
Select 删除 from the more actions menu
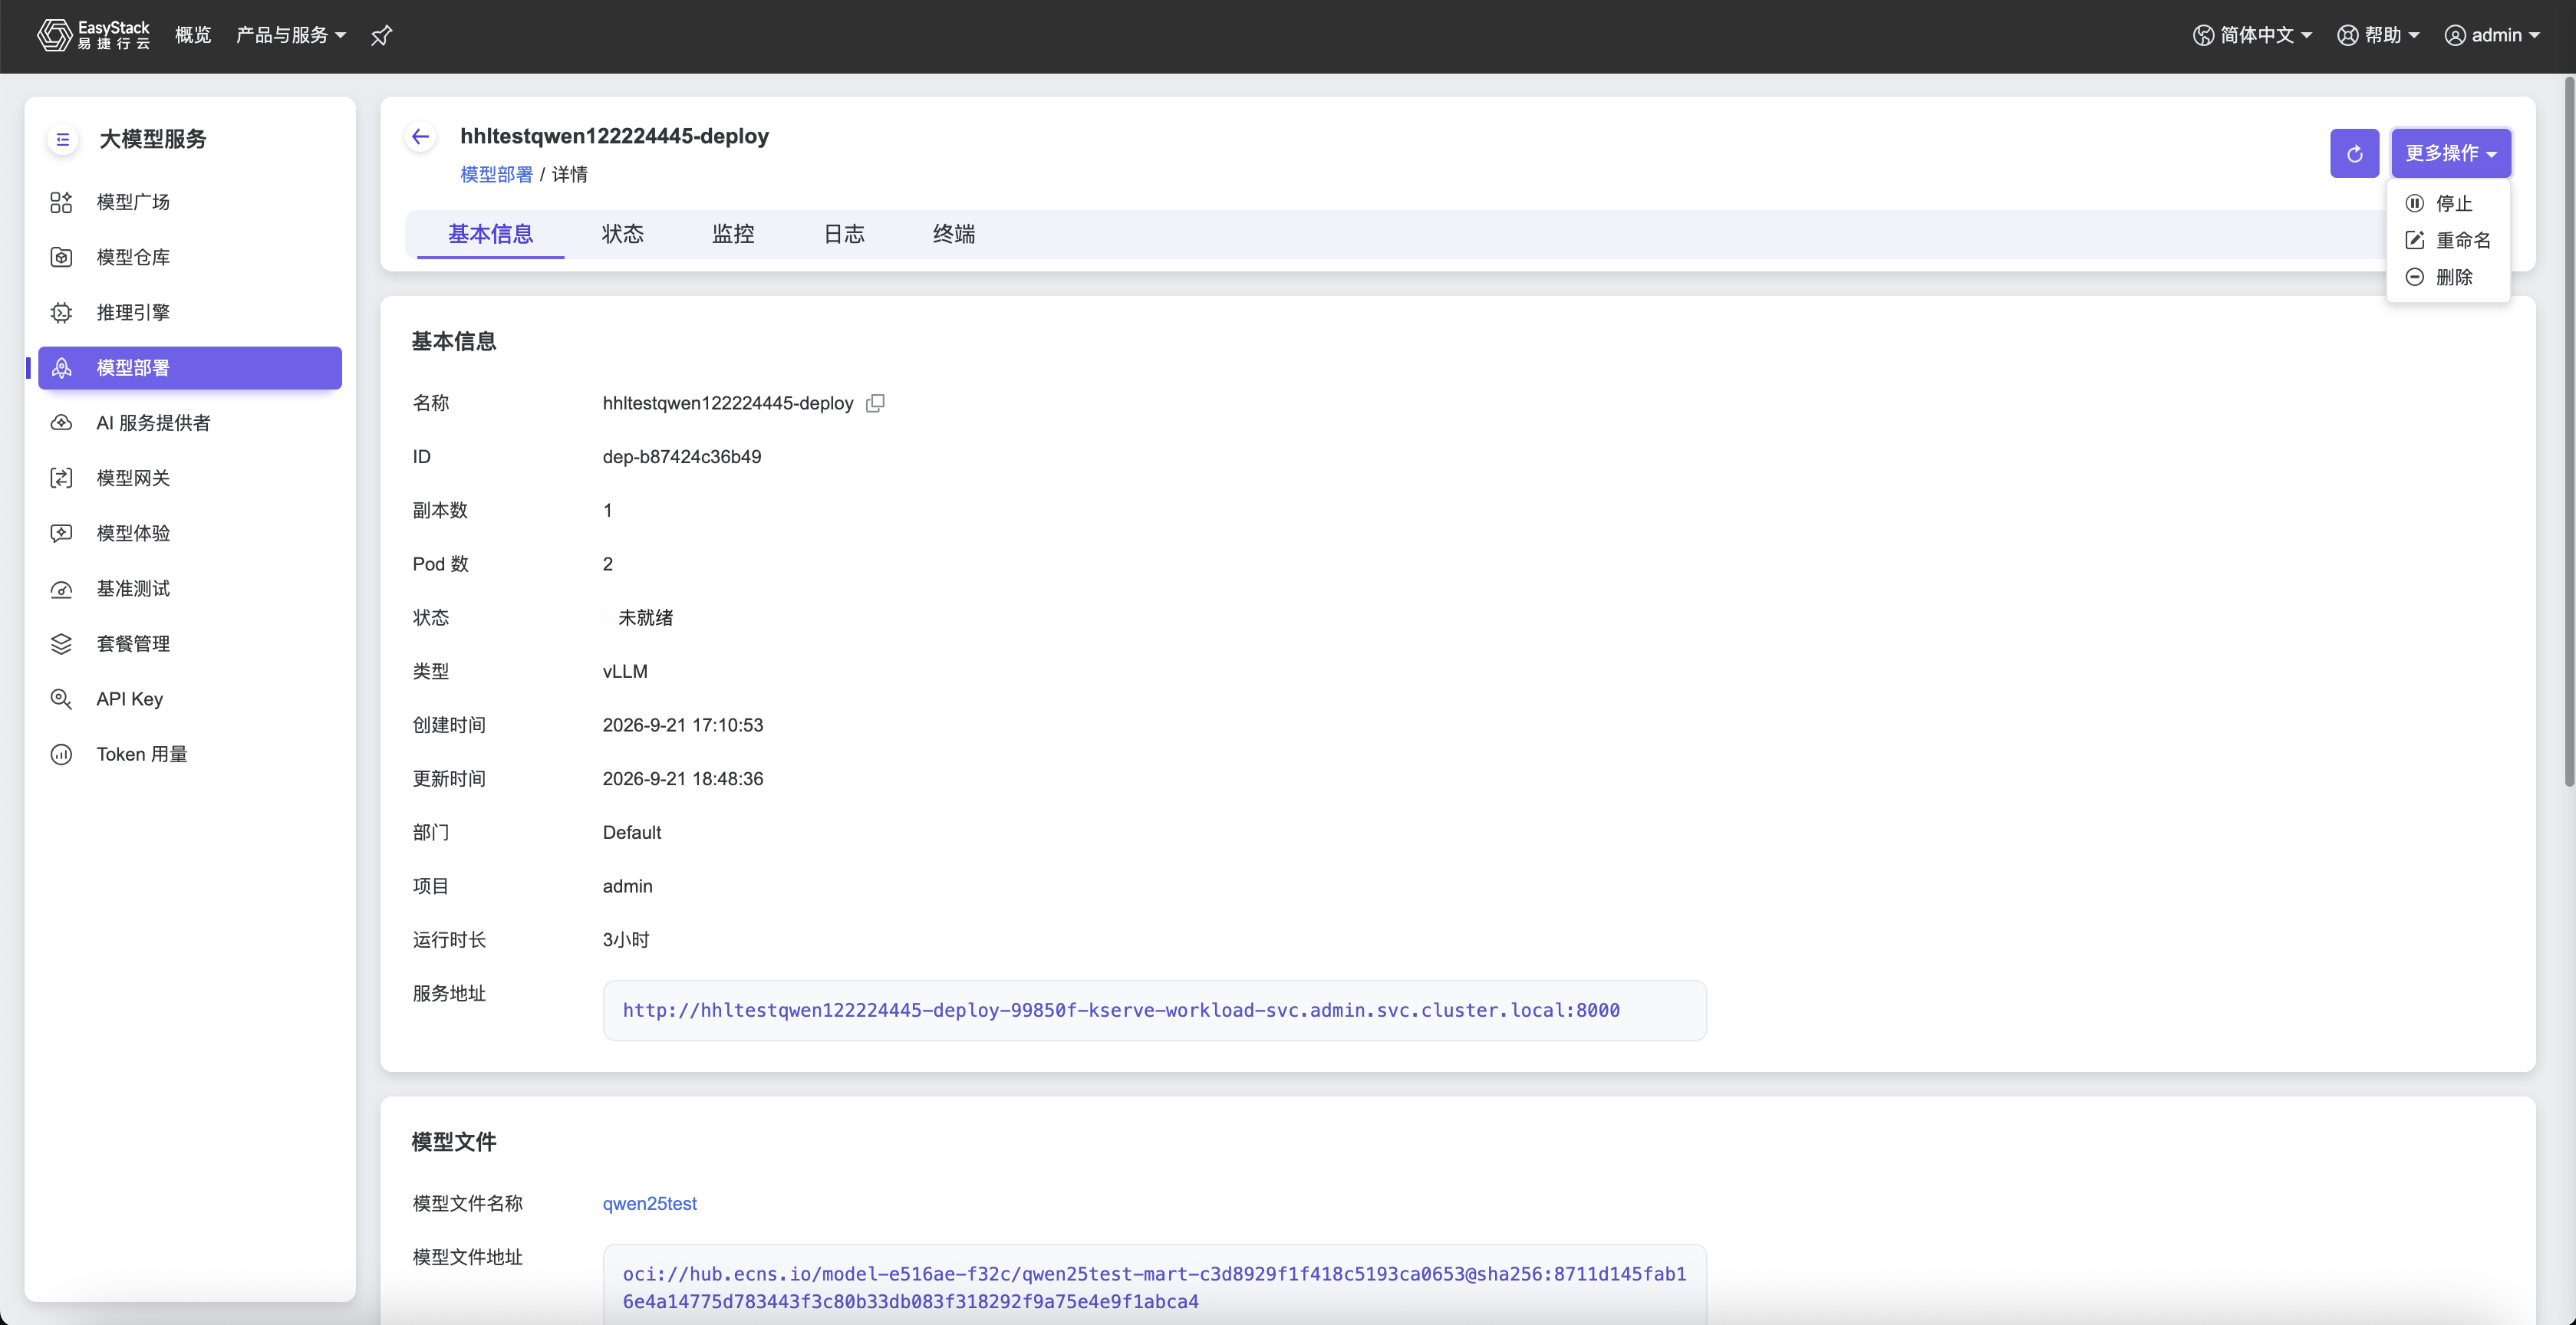pos(2448,277)
